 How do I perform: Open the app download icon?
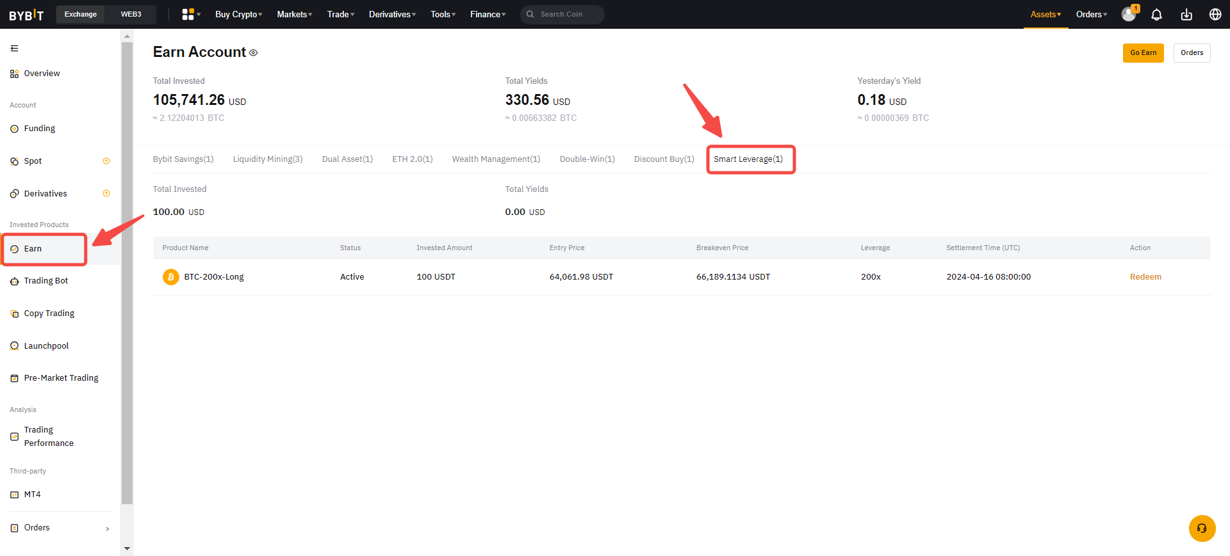[1186, 15]
